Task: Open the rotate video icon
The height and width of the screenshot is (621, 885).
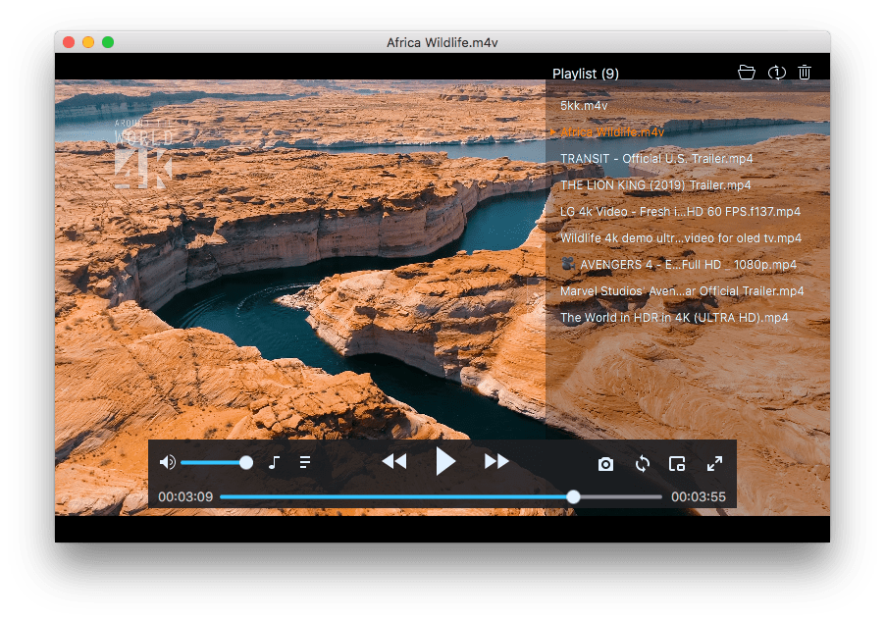Action: [642, 463]
